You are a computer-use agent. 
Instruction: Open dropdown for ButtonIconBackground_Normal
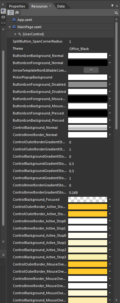110,56
